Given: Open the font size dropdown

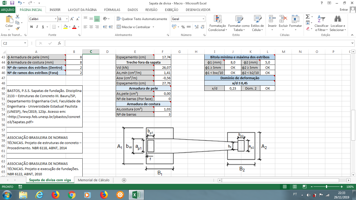Looking at the screenshot, I should (67, 19).
